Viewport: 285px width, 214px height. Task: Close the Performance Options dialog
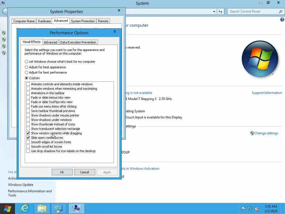[x=115, y=32]
